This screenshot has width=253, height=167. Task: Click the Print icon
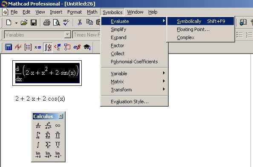tap(47, 23)
